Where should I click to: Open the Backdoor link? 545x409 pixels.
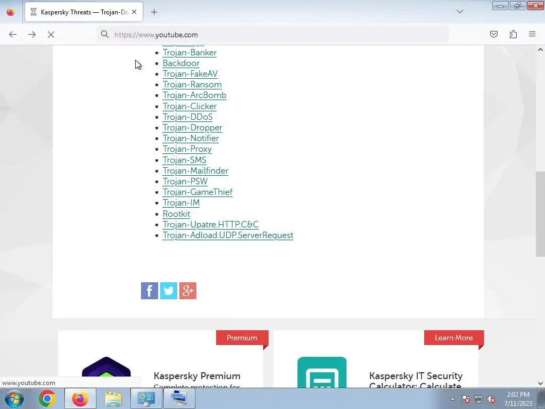click(x=181, y=63)
